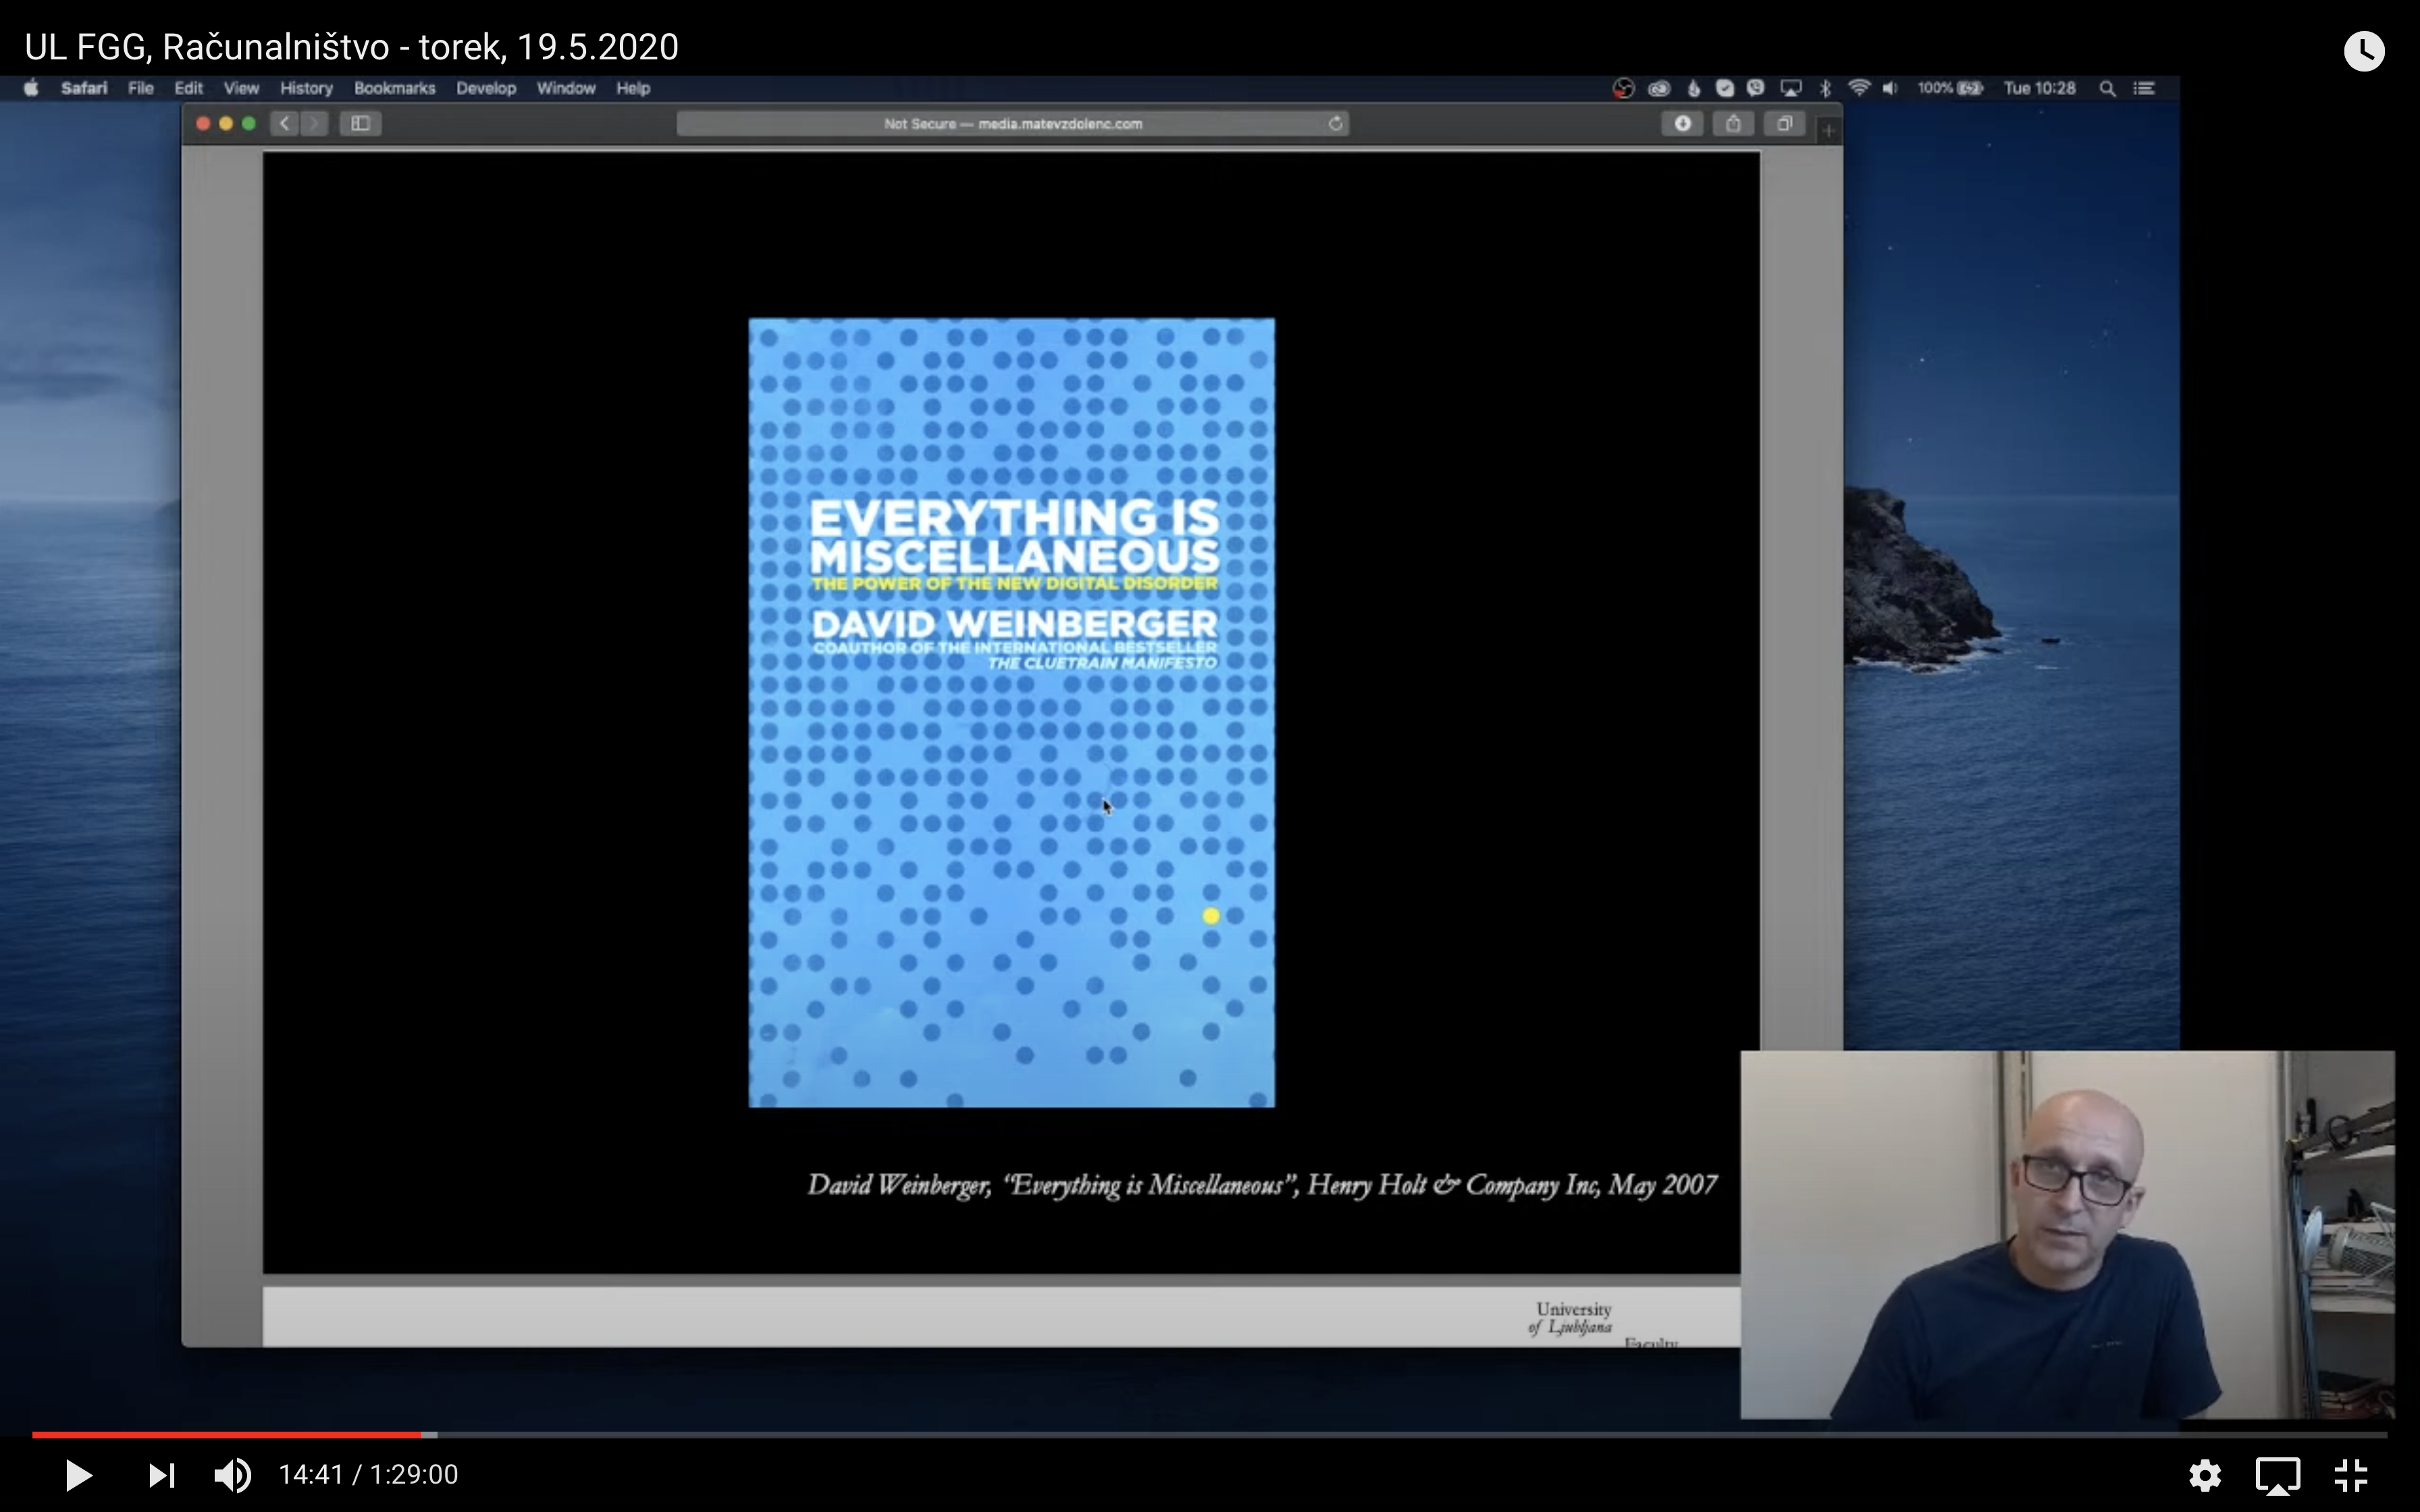Show Safari downloads

point(1683,123)
